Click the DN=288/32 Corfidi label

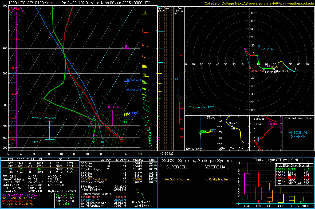click(x=282, y=71)
